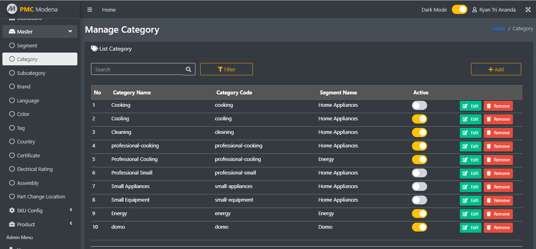Open Part Change Location in sidebar
The height and width of the screenshot is (249, 536).
point(40,196)
